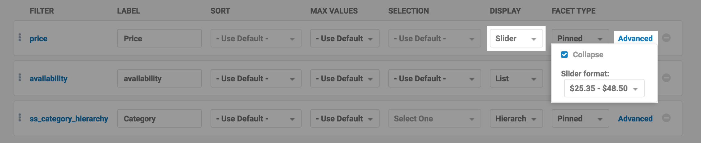The width and height of the screenshot is (701, 143).
Task: Open the Sort dropdown for availability
Action: click(256, 79)
